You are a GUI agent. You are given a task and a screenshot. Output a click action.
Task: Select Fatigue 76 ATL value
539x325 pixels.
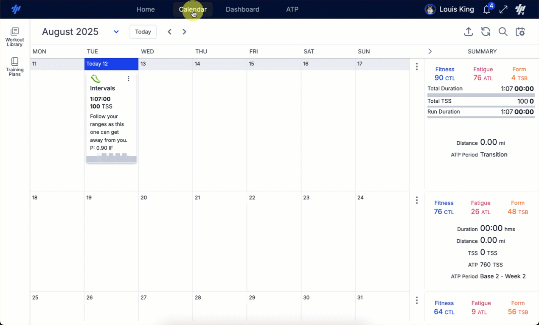click(483, 78)
